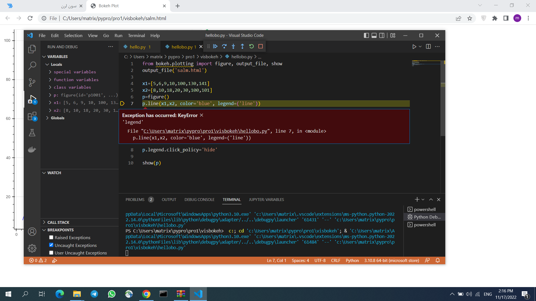536x301 pixels.
Task: Open the Terminal menu
Action: 136,35
